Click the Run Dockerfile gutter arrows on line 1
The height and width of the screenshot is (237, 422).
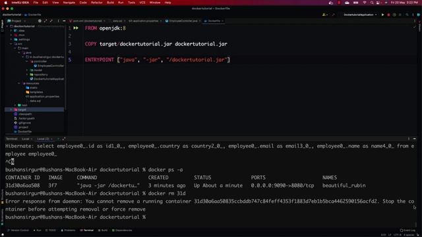pyautogui.click(x=76, y=28)
